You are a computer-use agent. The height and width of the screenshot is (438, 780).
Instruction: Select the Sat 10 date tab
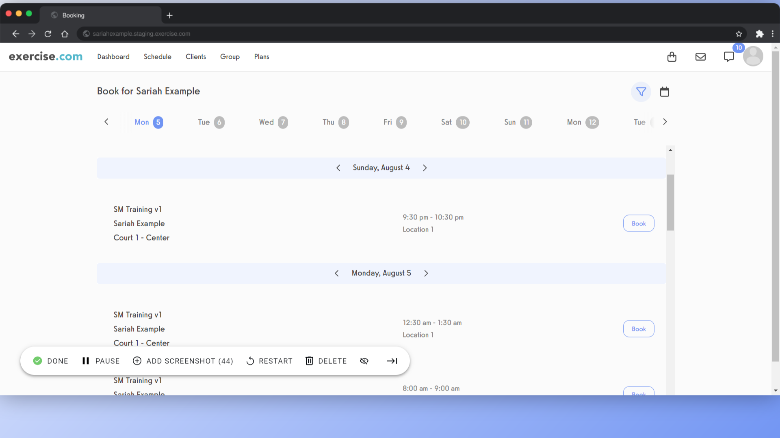(455, 122)
